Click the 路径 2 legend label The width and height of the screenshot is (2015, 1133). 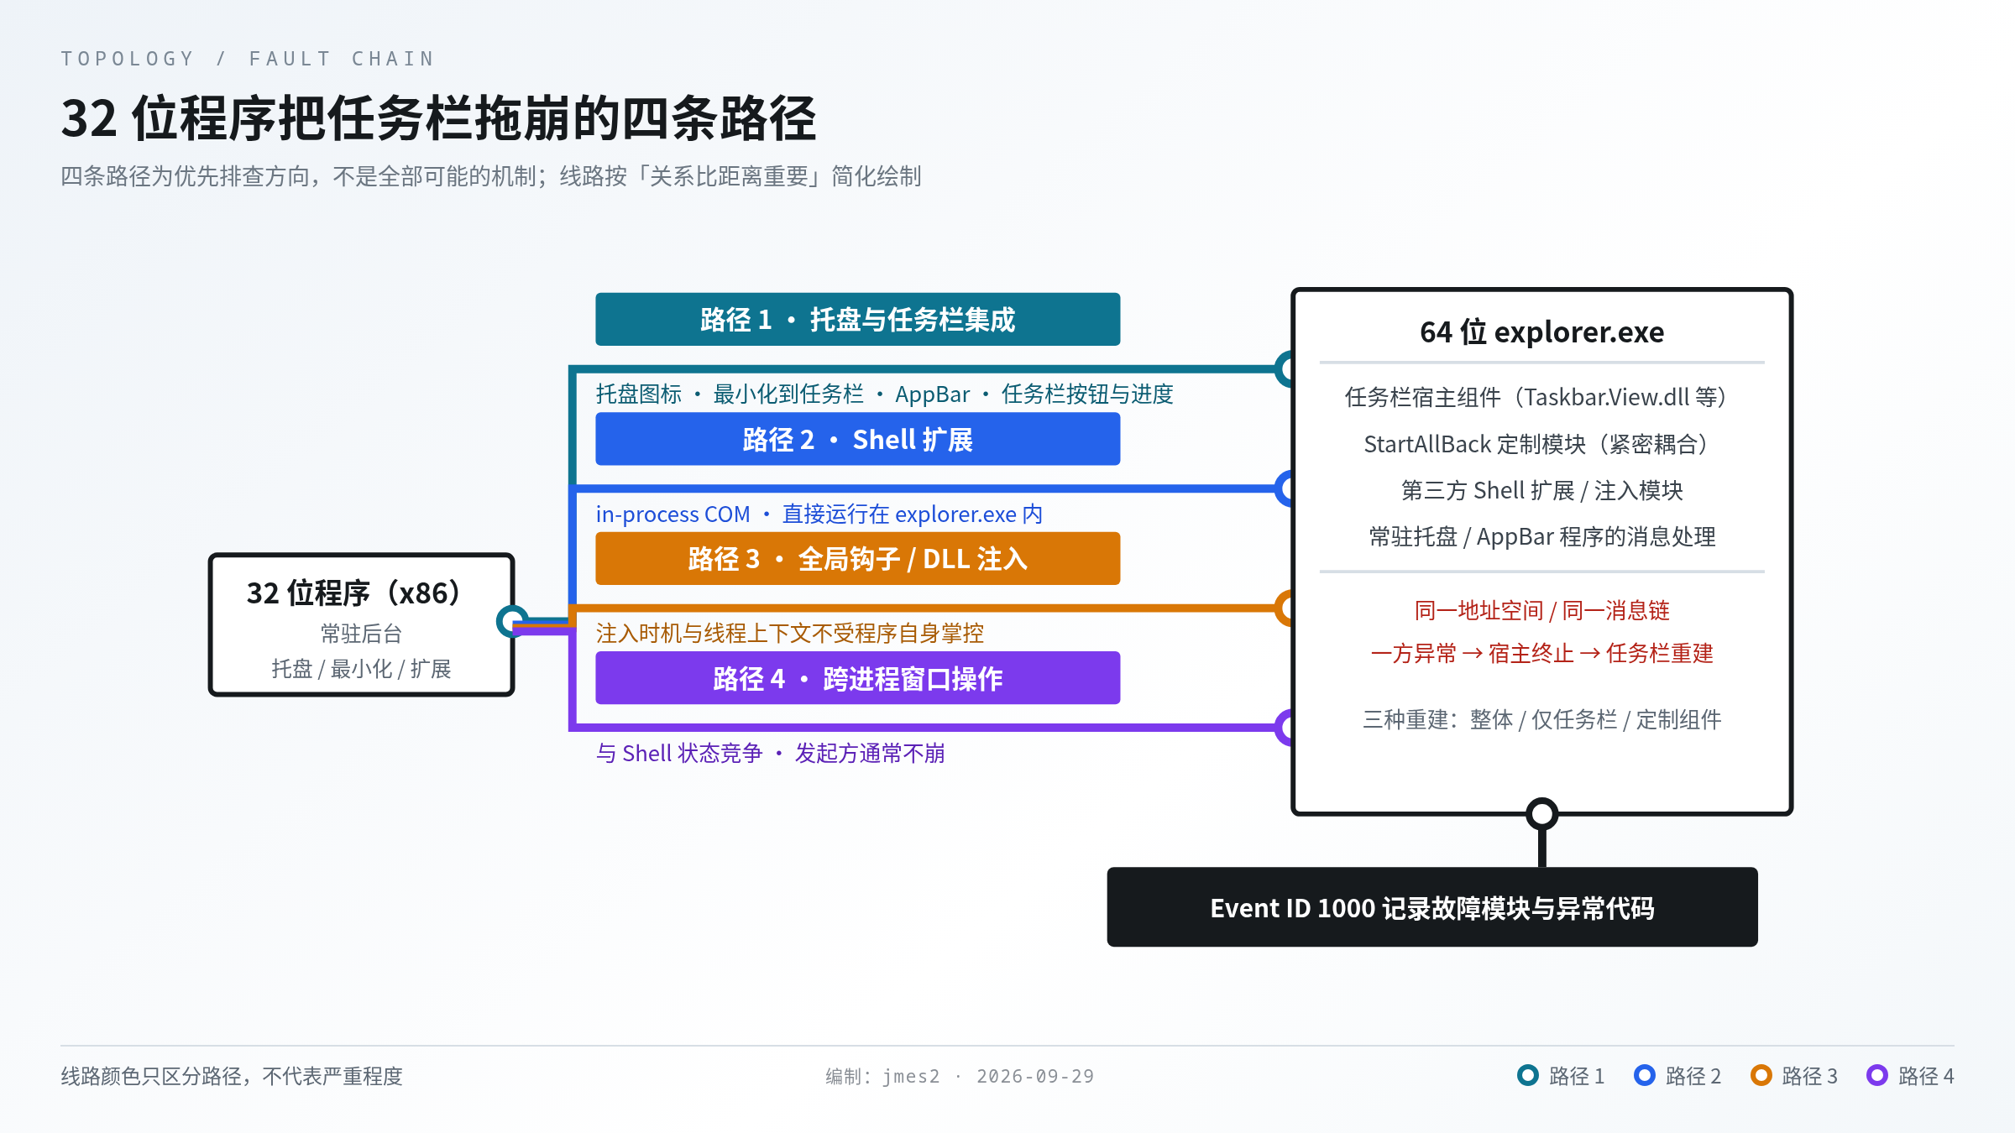click(x=1693, y=1076)
